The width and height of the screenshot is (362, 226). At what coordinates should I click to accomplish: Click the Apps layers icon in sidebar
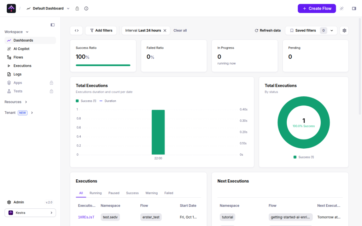pos(9,83)
